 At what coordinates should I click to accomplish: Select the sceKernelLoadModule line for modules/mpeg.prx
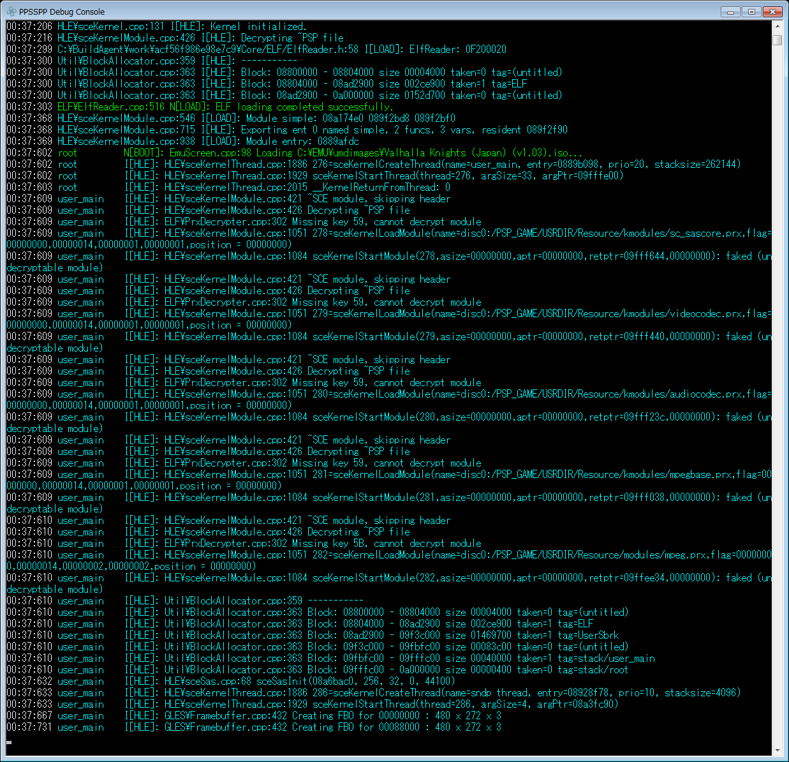point(389,560)
